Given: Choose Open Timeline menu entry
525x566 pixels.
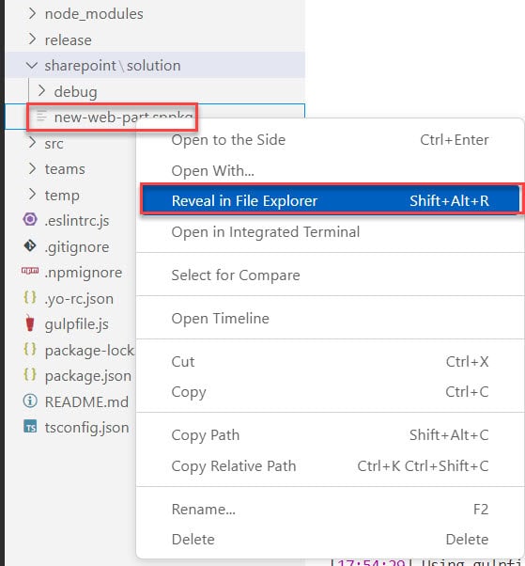Looking at the screenshot, I should click(x=330, y=319).
